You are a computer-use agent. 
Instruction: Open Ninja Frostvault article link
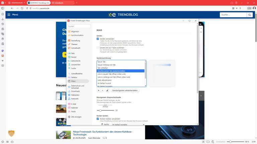point(103,133)
